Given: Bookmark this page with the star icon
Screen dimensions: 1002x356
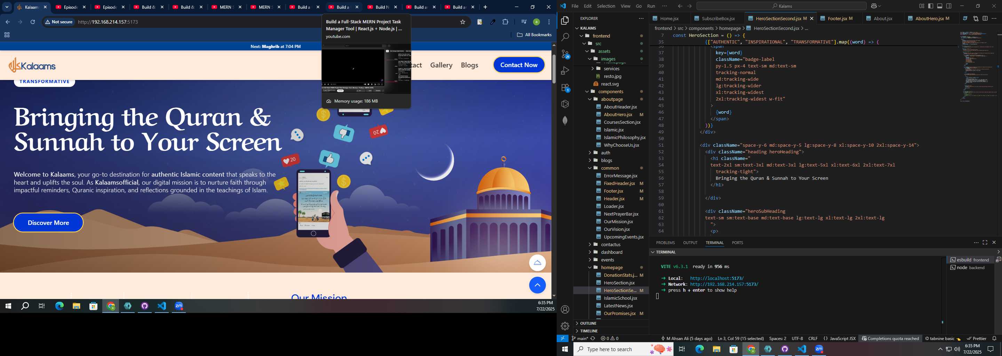Looking at the screenshot, I should [462, 22].
